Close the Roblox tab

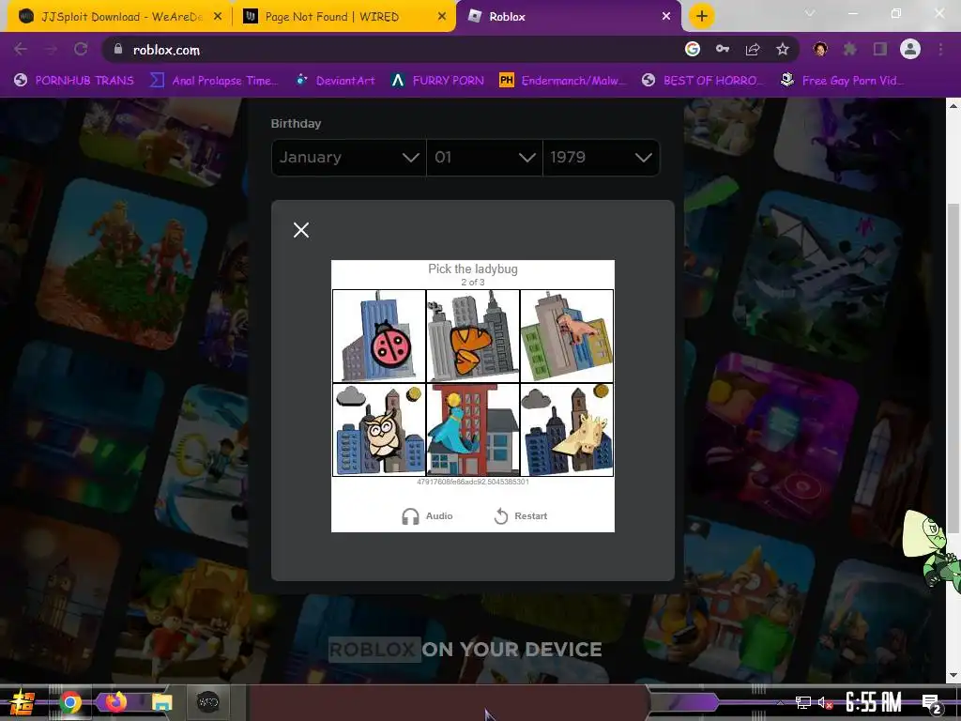tap(666, 17)
